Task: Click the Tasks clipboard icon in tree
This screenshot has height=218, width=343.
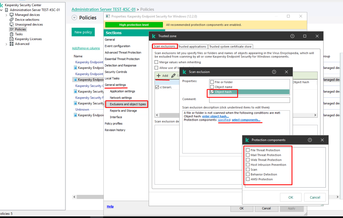Action: tap(12, 34)
